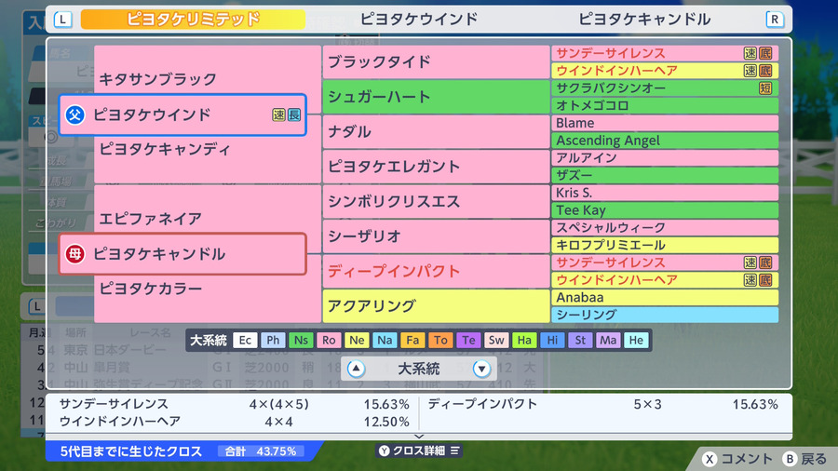Click the background L button left of race list
This screenshot has width=838, height=471.
click(36, 306)
